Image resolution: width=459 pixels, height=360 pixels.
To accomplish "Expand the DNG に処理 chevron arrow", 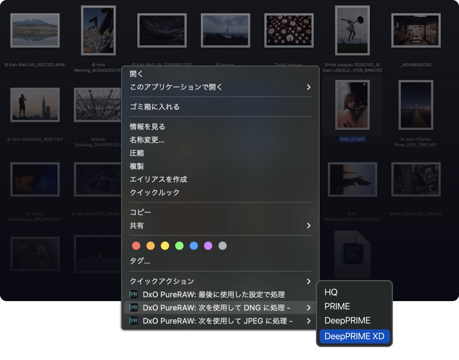I will 308,308.
